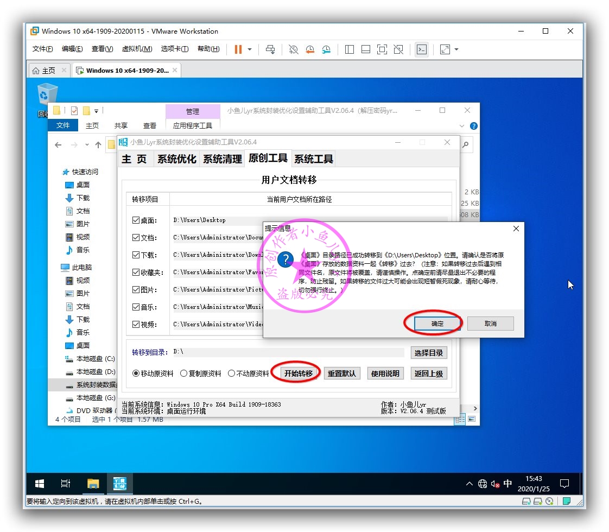This screenshot has height=532, width=609.
Task: Click the 使用说明 button
Action: coord(385,373)
